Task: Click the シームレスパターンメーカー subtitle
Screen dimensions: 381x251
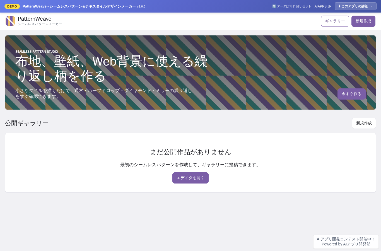Action: [40, 24]
